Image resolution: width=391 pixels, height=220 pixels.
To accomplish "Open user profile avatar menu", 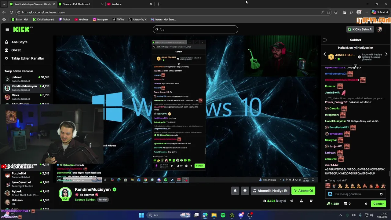I will (379, 29).
